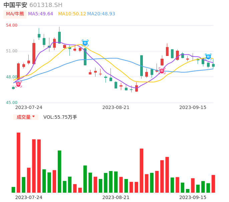
Task: Click the 2023-08-21 date label under the price chart
Action: click(116, 107)
